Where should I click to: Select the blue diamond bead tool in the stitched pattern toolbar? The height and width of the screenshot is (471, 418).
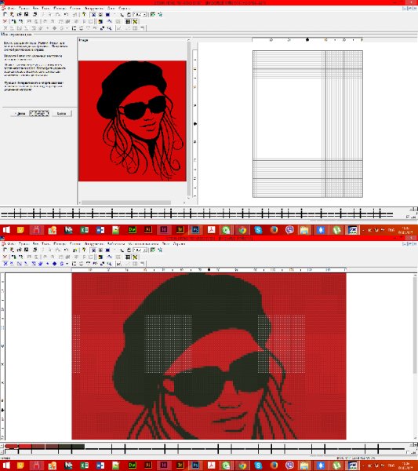[x=54, y=264]
